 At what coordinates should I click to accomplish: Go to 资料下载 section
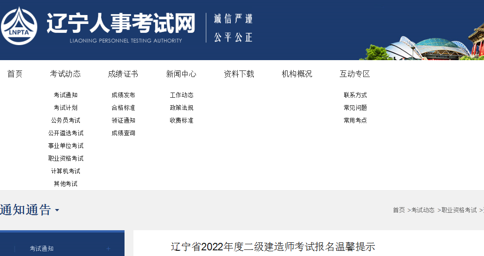coord(239,74)
